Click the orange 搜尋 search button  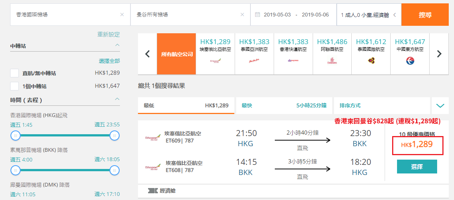click(425, 15)
